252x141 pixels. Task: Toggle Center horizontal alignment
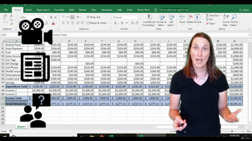point(68,23)
